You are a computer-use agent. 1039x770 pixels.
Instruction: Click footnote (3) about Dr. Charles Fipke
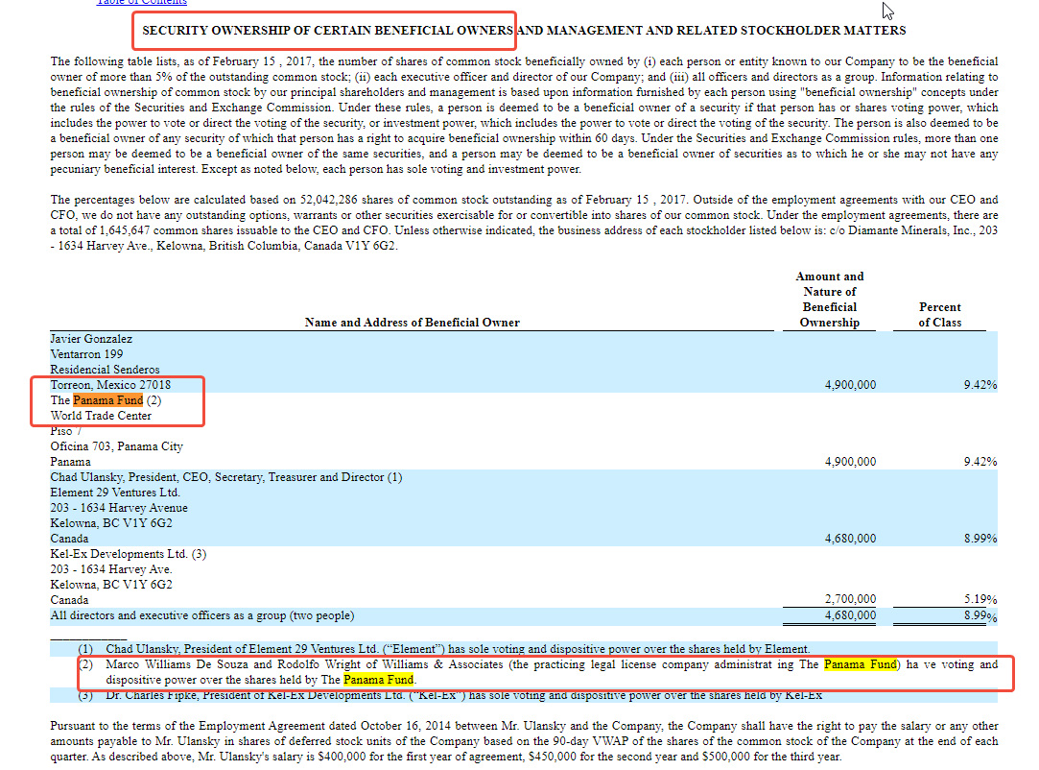coord(450,695)
